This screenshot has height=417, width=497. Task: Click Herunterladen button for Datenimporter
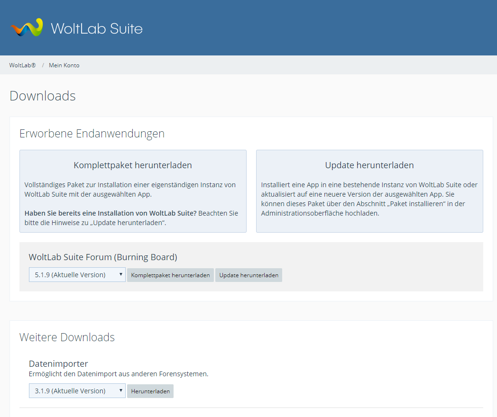(x=150, y=391)
